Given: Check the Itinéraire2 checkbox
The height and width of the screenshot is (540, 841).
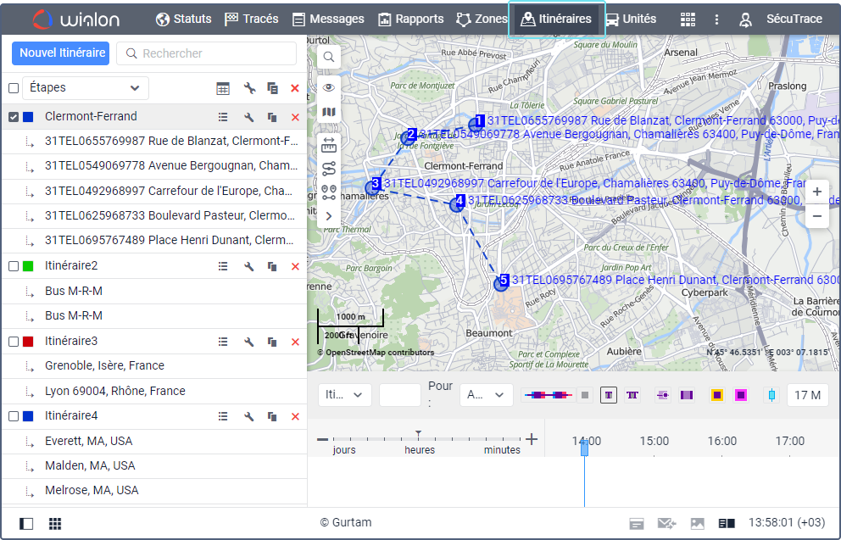Looking at the screenshot, I should coord(14,266).
